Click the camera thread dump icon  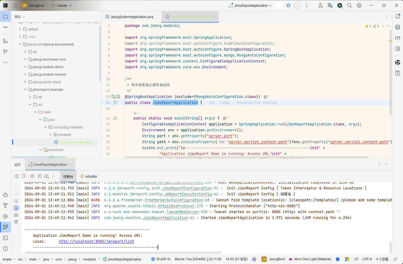click(32, 176)
